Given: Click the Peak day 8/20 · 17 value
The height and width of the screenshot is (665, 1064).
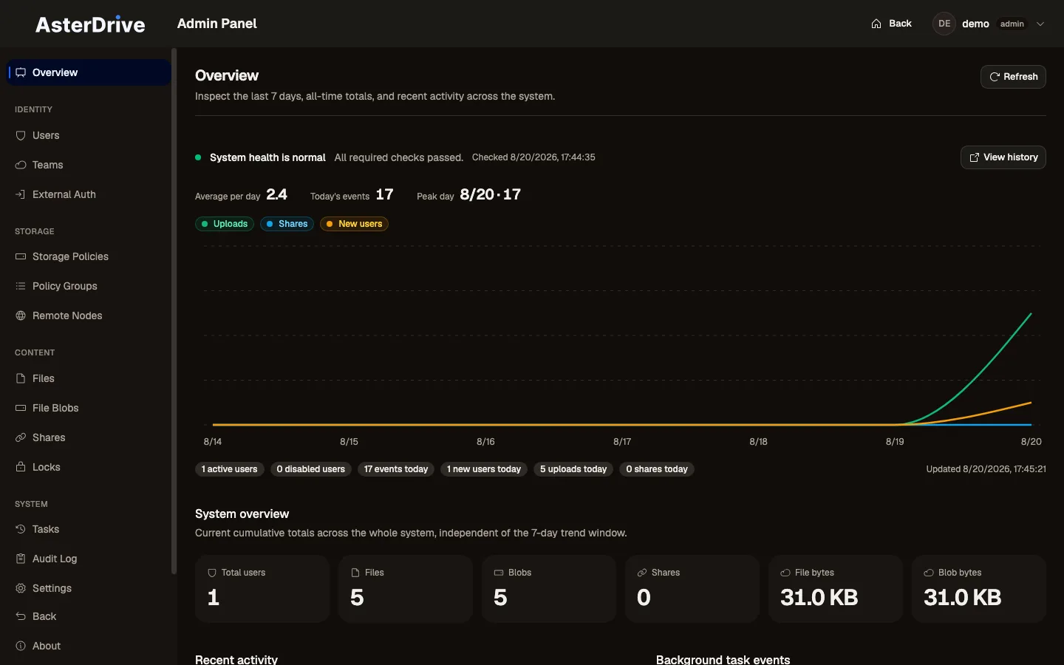Looking at the screenshot, I should pyautogui.click(x=491, y=194).
